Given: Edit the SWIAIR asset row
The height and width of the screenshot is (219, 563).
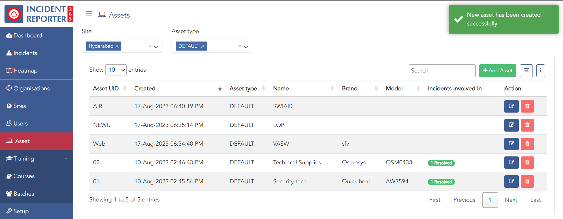Looking at the screenshot, I should (511, 106).
